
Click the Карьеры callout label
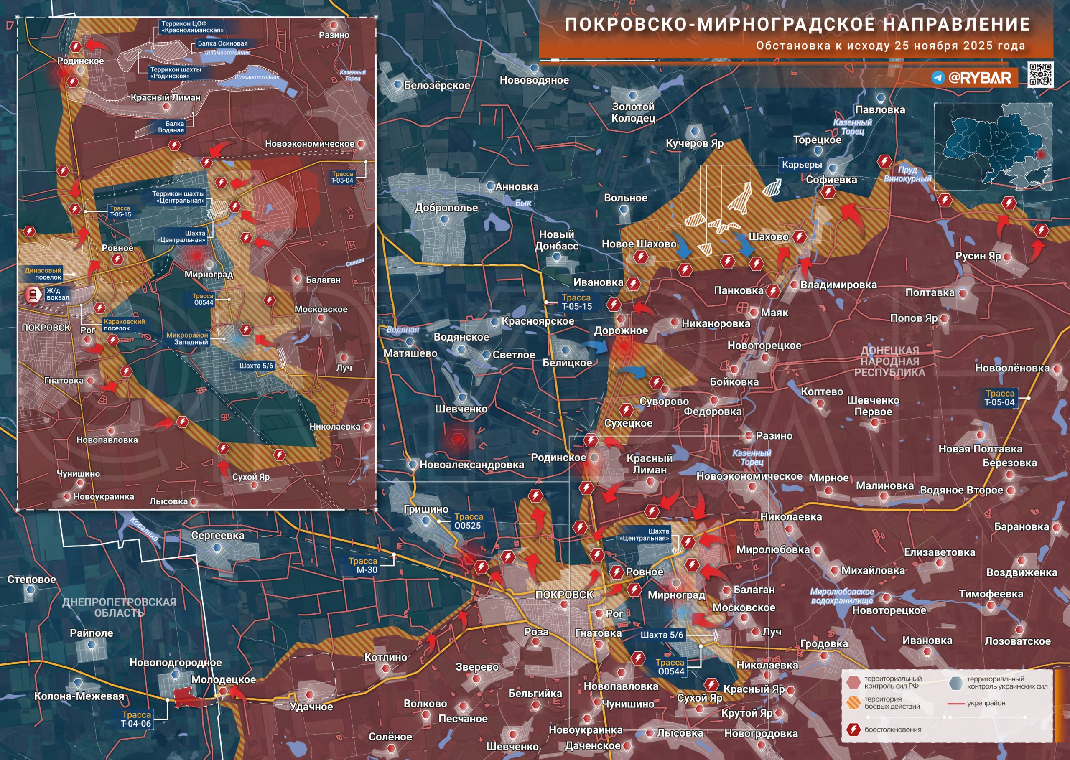pyautogui.click(x=801, y=164)
